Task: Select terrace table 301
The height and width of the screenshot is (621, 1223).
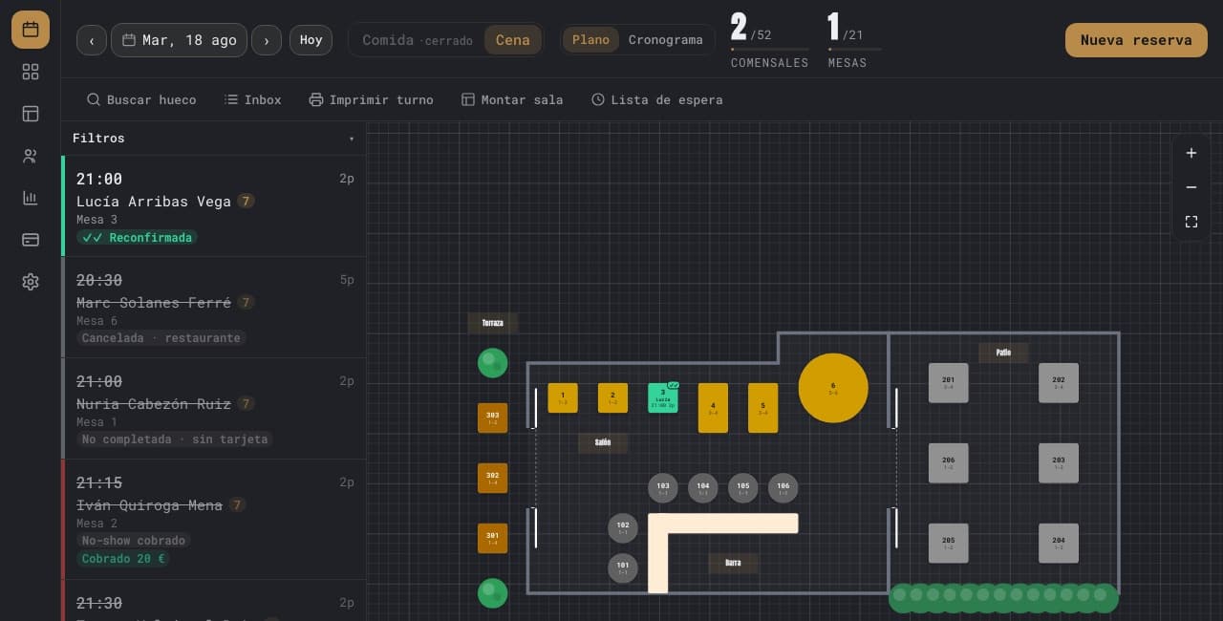Action: coord(492,538)
